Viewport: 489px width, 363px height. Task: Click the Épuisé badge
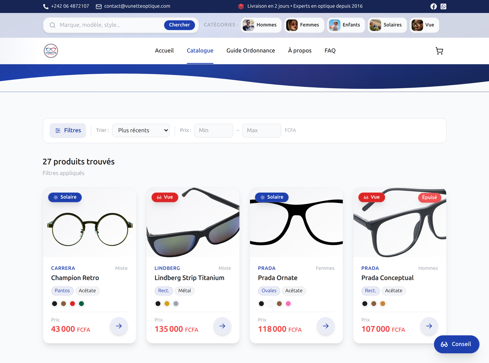click(429, 197)
